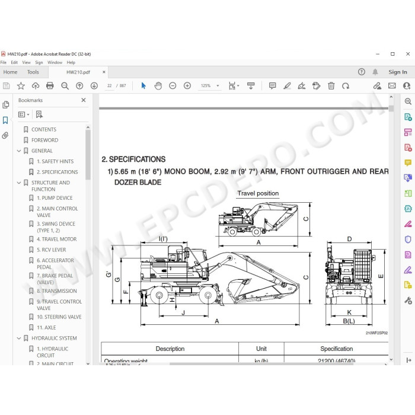Jump to 8. TRANSMISSION bookmark
This screenshot has width=415, height=415.
pos(57,291)
